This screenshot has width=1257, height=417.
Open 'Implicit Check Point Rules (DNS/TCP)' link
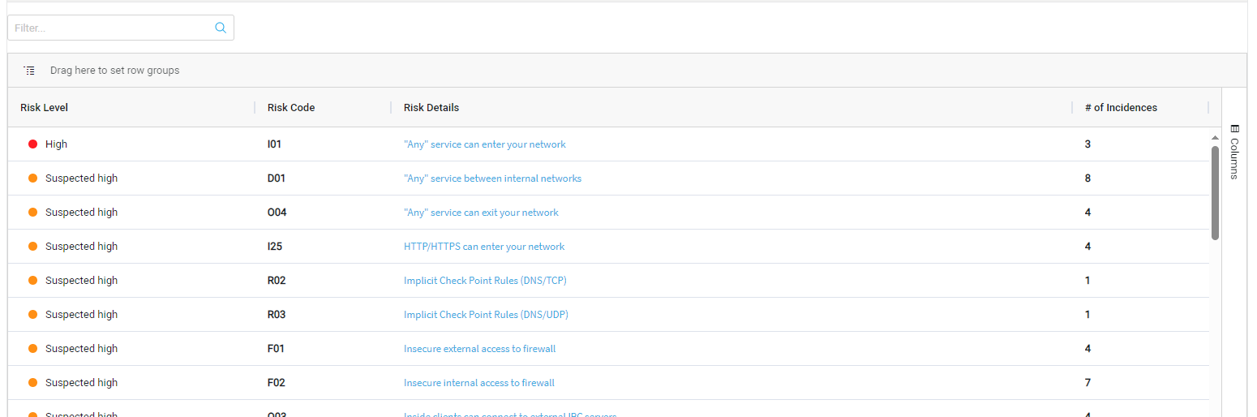click(484, 281)
